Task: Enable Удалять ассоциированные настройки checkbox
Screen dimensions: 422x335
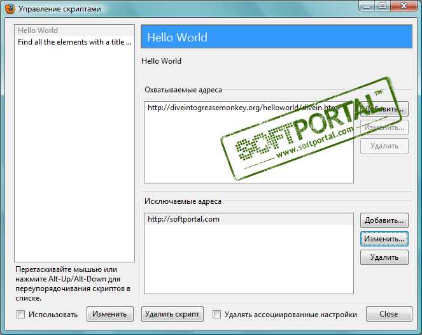Action: tap(216, 314)
